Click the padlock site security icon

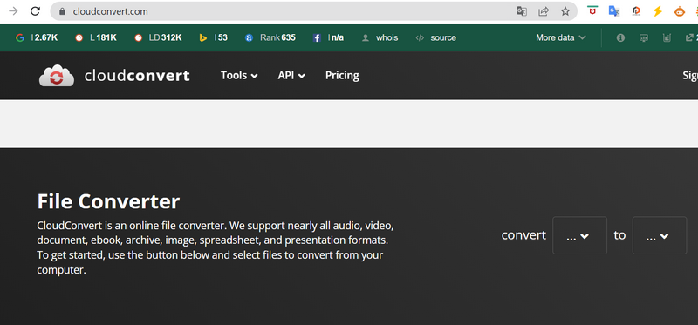click(x=62, y=11)
